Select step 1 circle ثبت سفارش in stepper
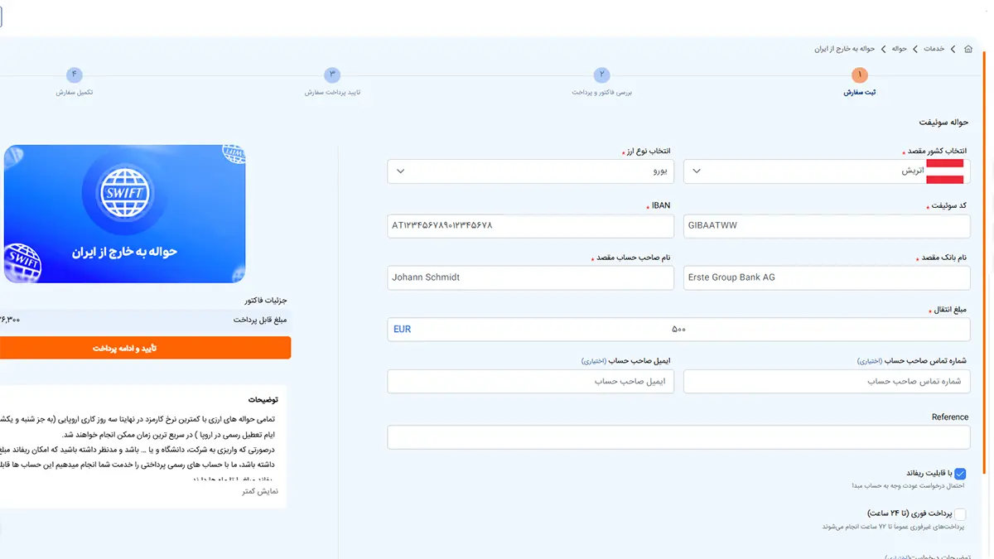The width and height of the screenshot is (994, 559). (x=858, y=75)
